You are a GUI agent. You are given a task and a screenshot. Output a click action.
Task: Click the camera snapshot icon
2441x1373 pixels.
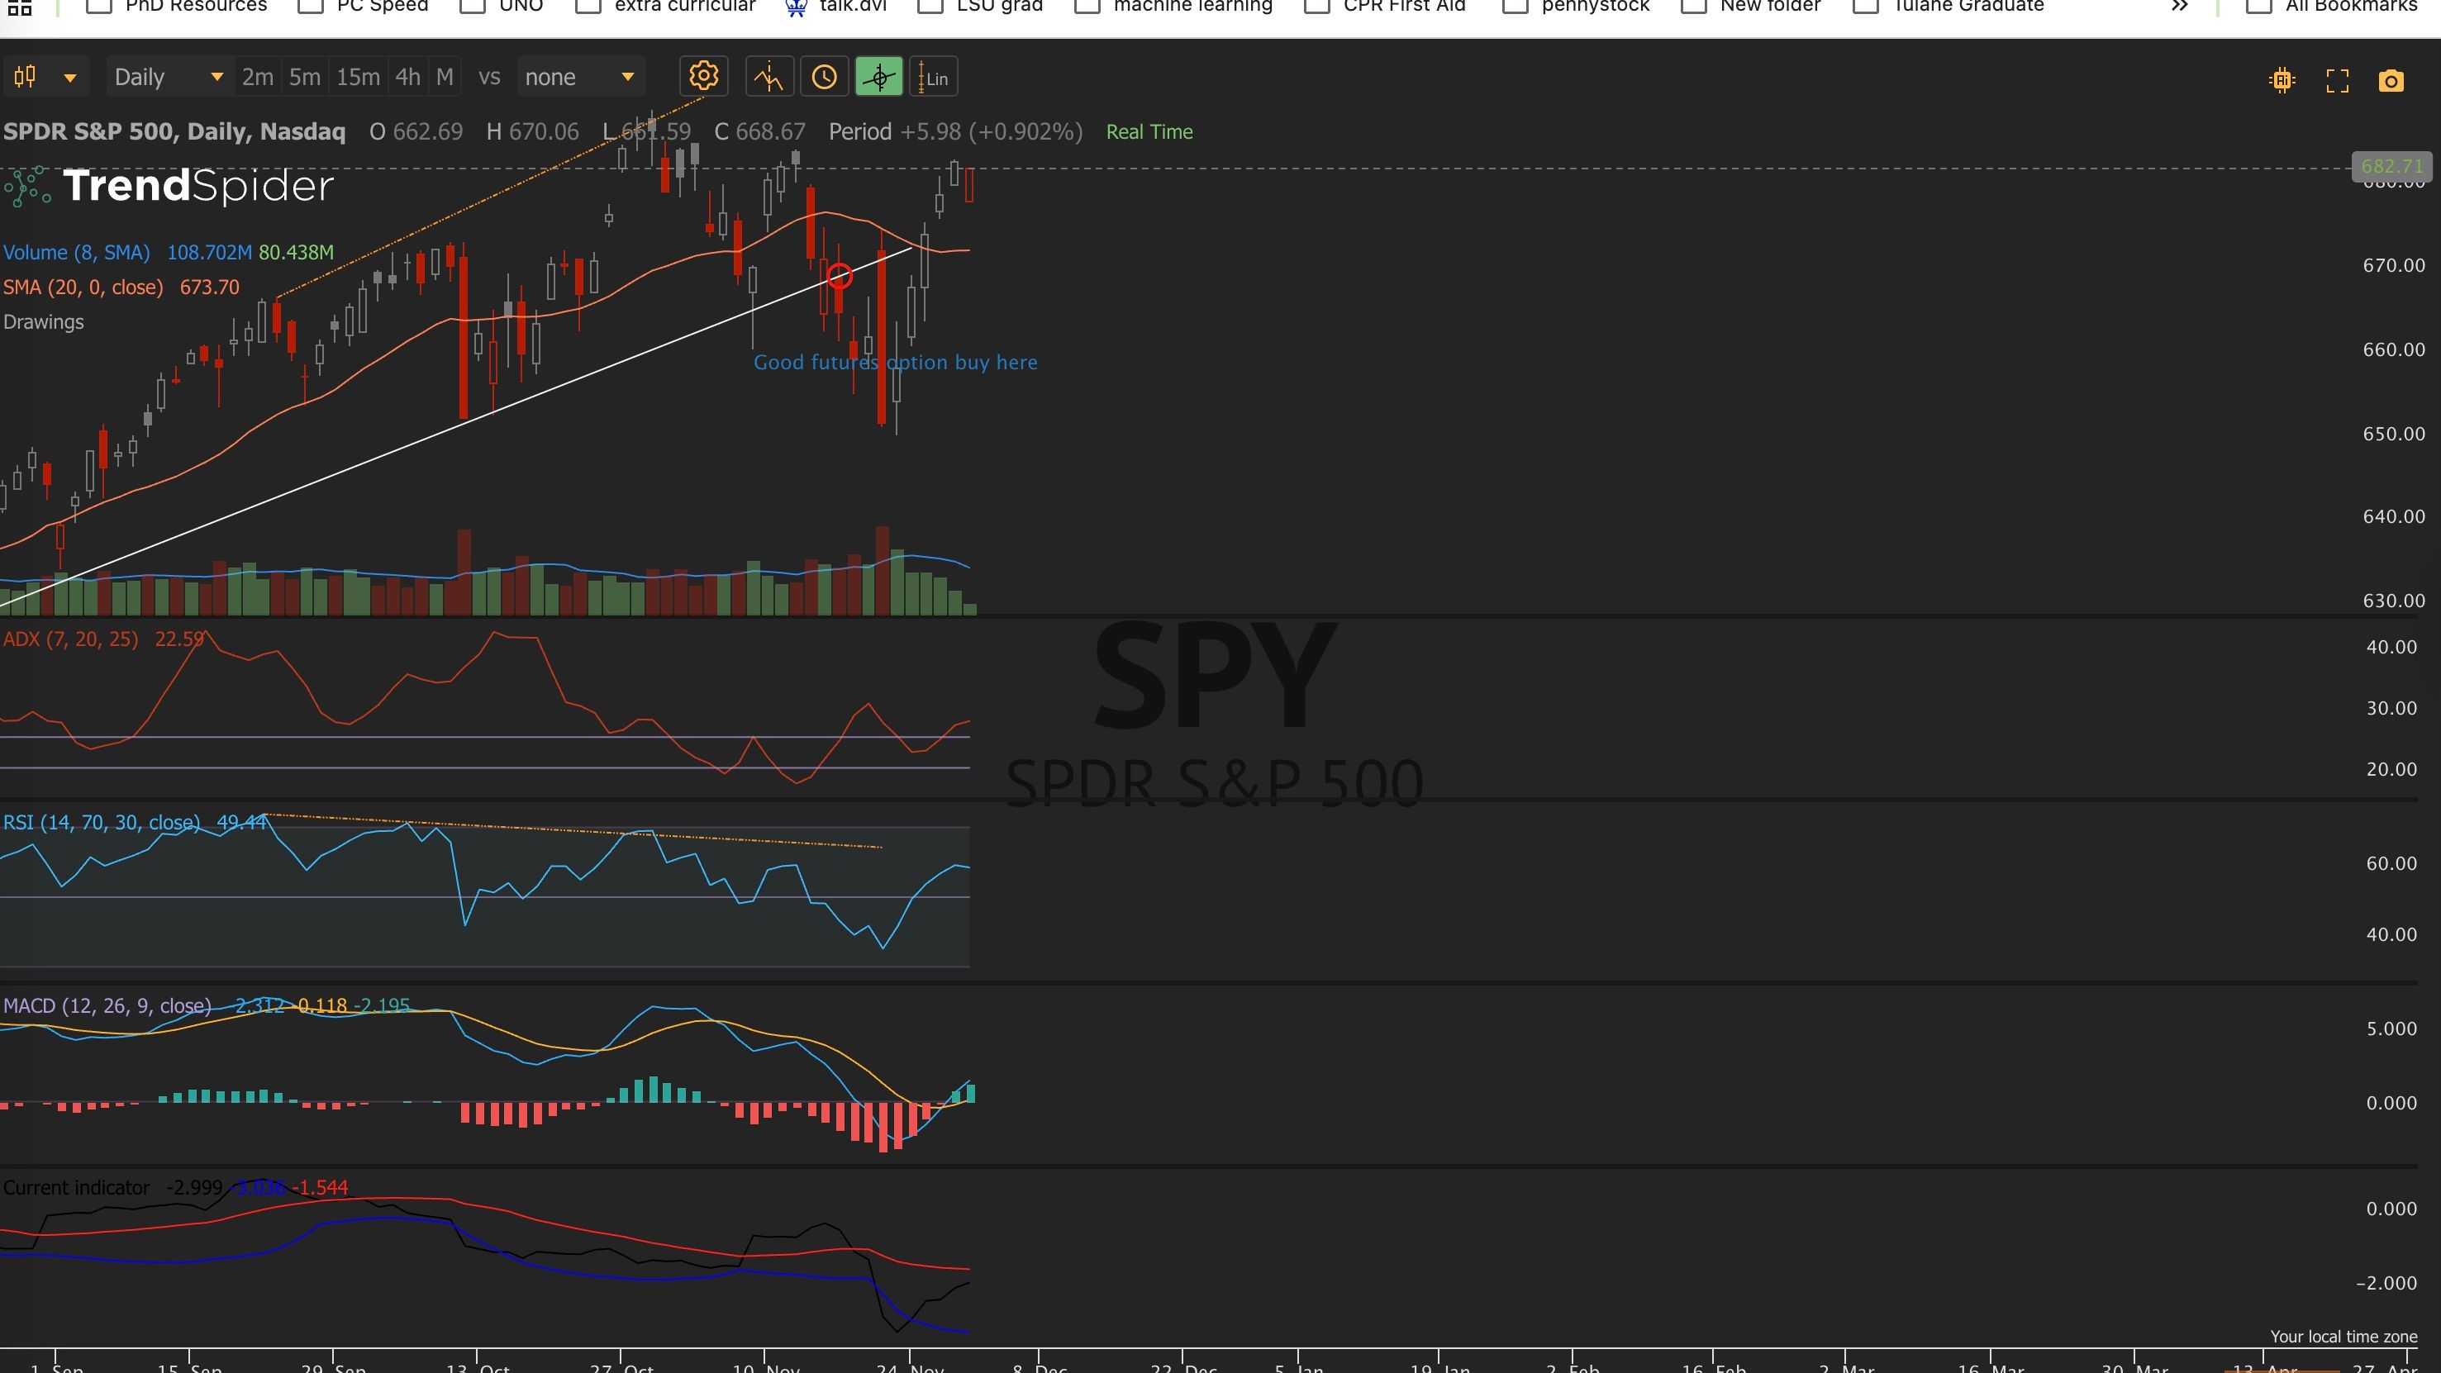point(2391,80)
